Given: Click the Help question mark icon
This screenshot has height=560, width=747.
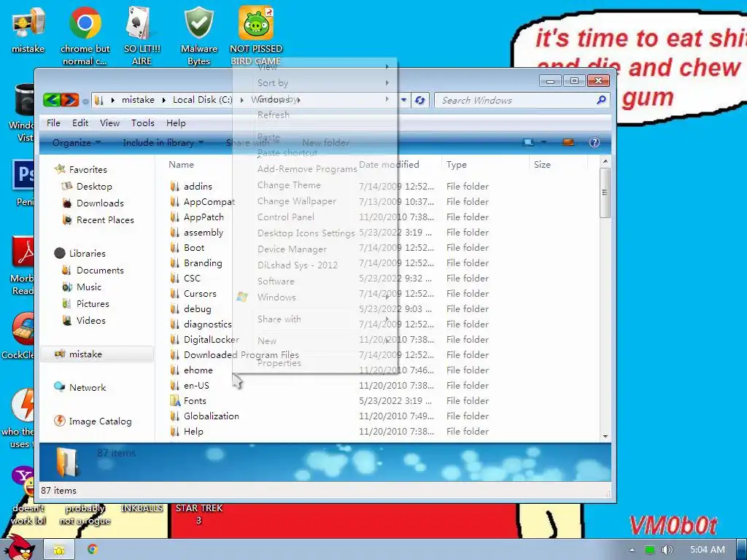Looking at the screenshot, I should [x=594, y=142].
